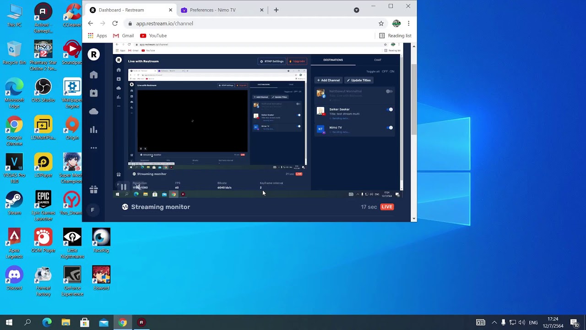This screenshot has width=586, height=330.
Task: Click the stream preview video area
Action: tap(258, 120)
